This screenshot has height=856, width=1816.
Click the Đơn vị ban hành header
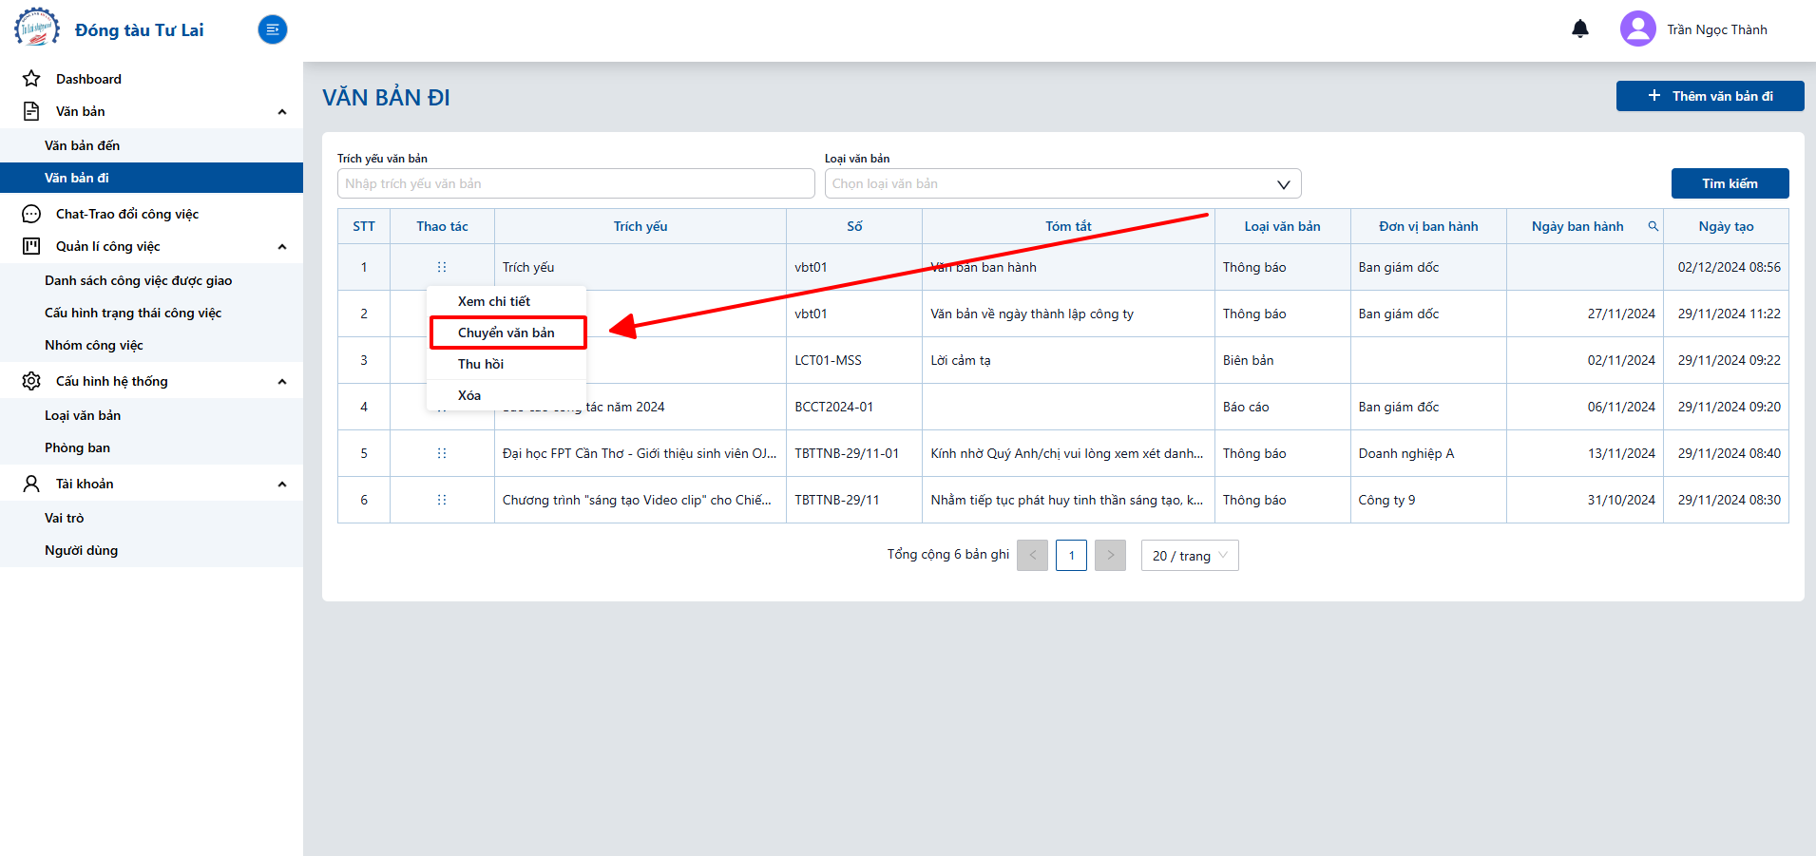(1428, 226)
